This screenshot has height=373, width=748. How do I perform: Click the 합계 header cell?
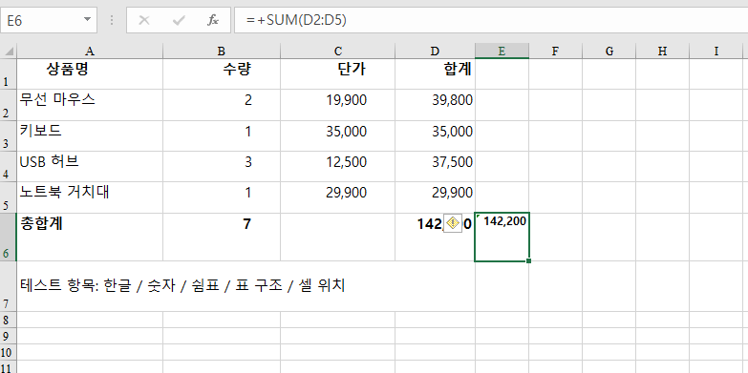[x=435, y=73]
